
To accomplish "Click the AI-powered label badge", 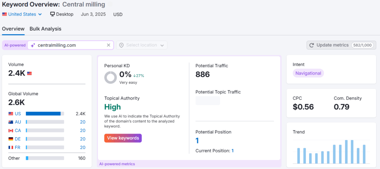I will (x=15, y=45).
